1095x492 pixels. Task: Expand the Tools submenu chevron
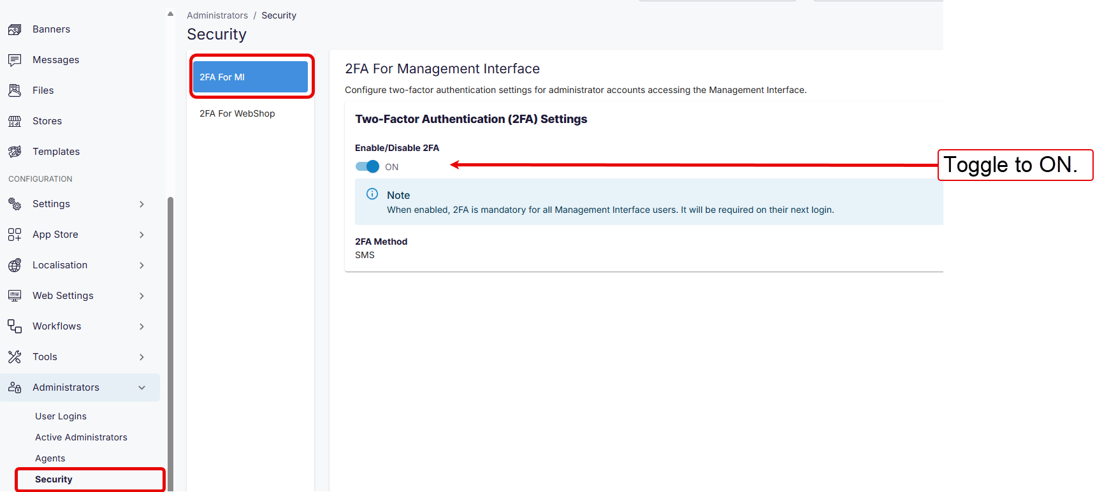(141, 357)
